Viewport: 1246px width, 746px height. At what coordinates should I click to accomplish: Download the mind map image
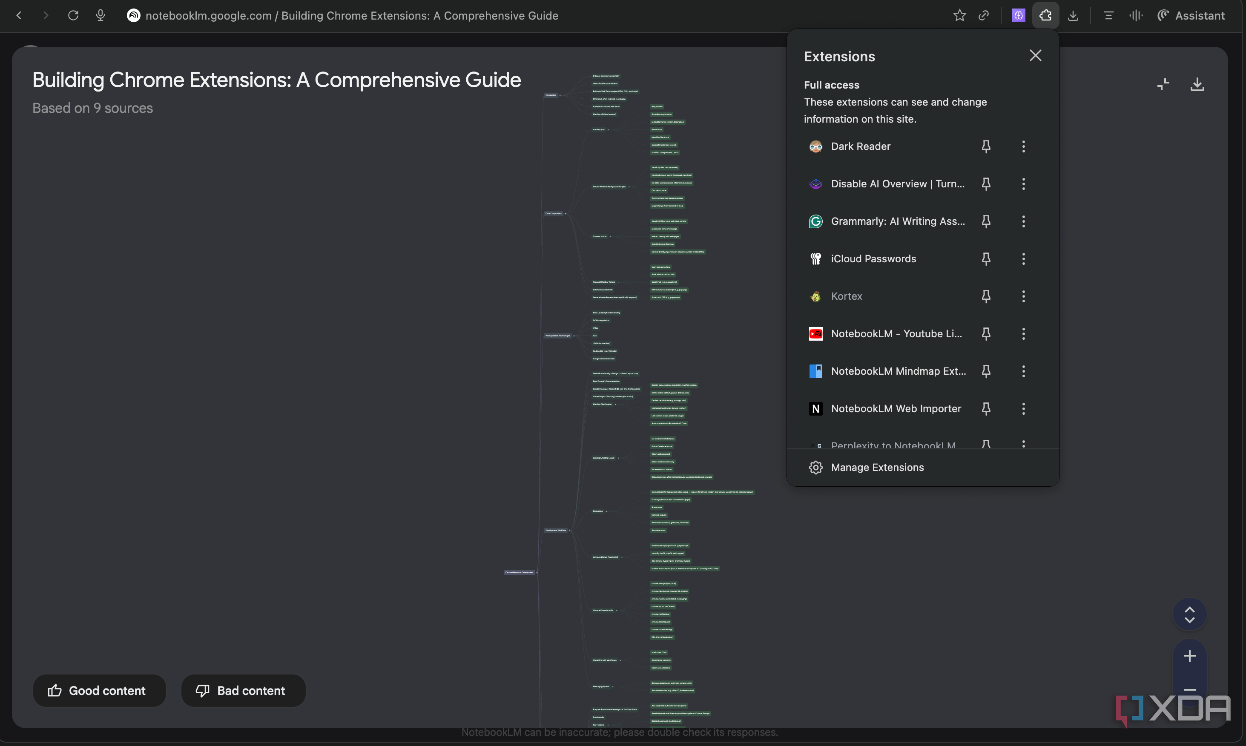pos(1197,84)
